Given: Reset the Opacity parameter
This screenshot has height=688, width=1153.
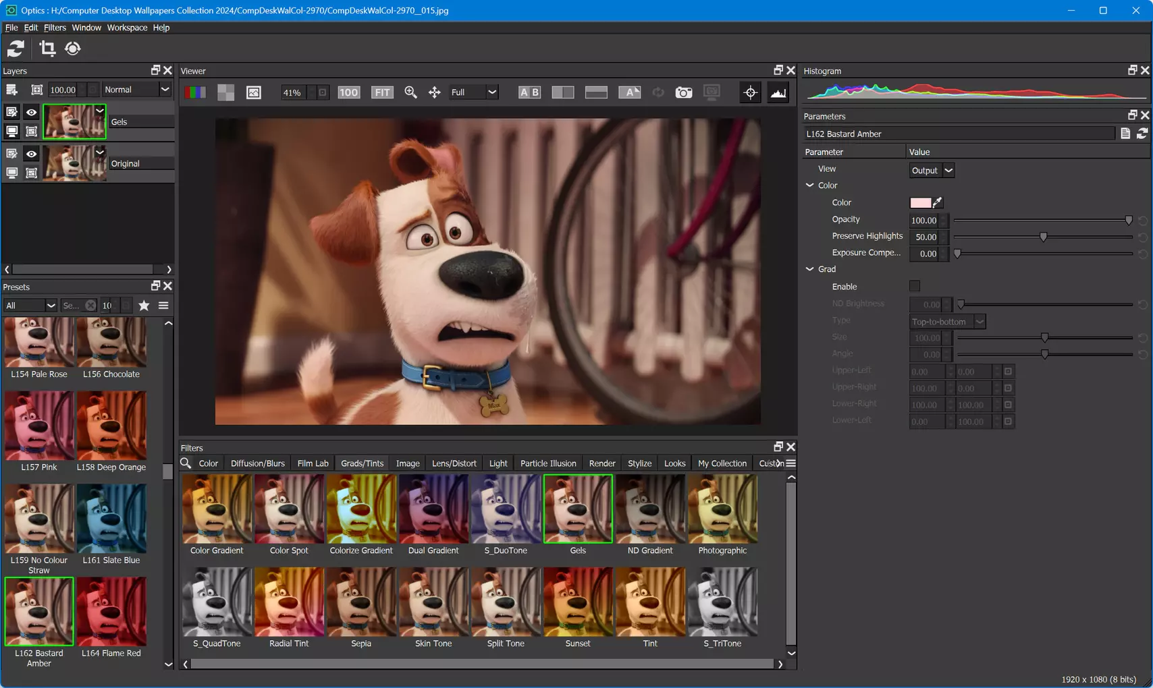Looking at the screenshot, I should tap(1142, 221).
